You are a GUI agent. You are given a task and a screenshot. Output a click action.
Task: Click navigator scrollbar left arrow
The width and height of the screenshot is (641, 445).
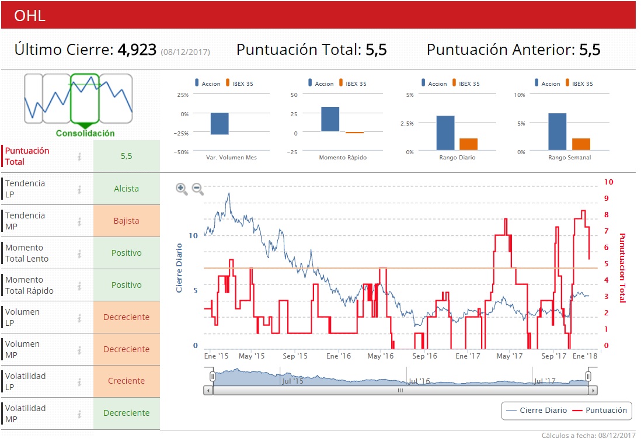[x=208, y=391]
